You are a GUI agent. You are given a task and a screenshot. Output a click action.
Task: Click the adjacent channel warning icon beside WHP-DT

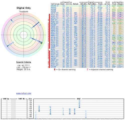[48, 20]
